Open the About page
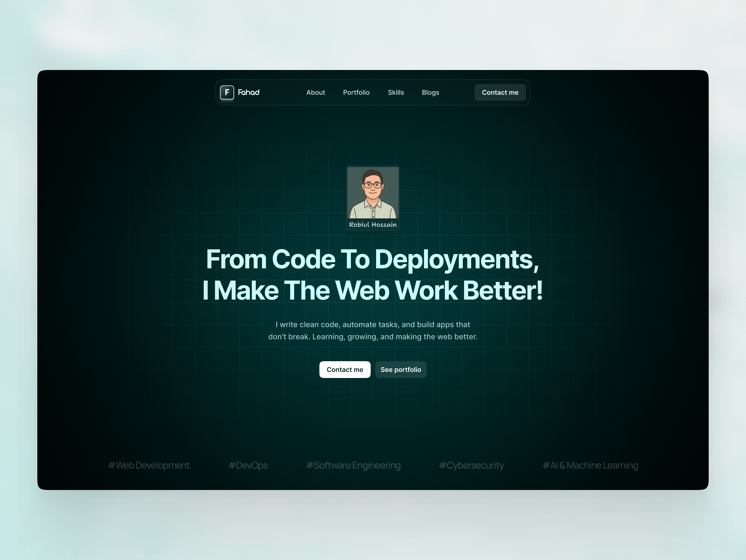The width and height of the screenshot is (746, 560). tap(316, 92)
